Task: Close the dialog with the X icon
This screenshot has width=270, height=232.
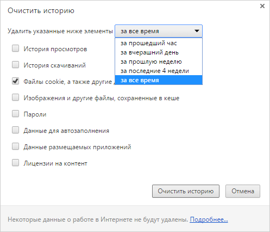Action: click(262, 6)
